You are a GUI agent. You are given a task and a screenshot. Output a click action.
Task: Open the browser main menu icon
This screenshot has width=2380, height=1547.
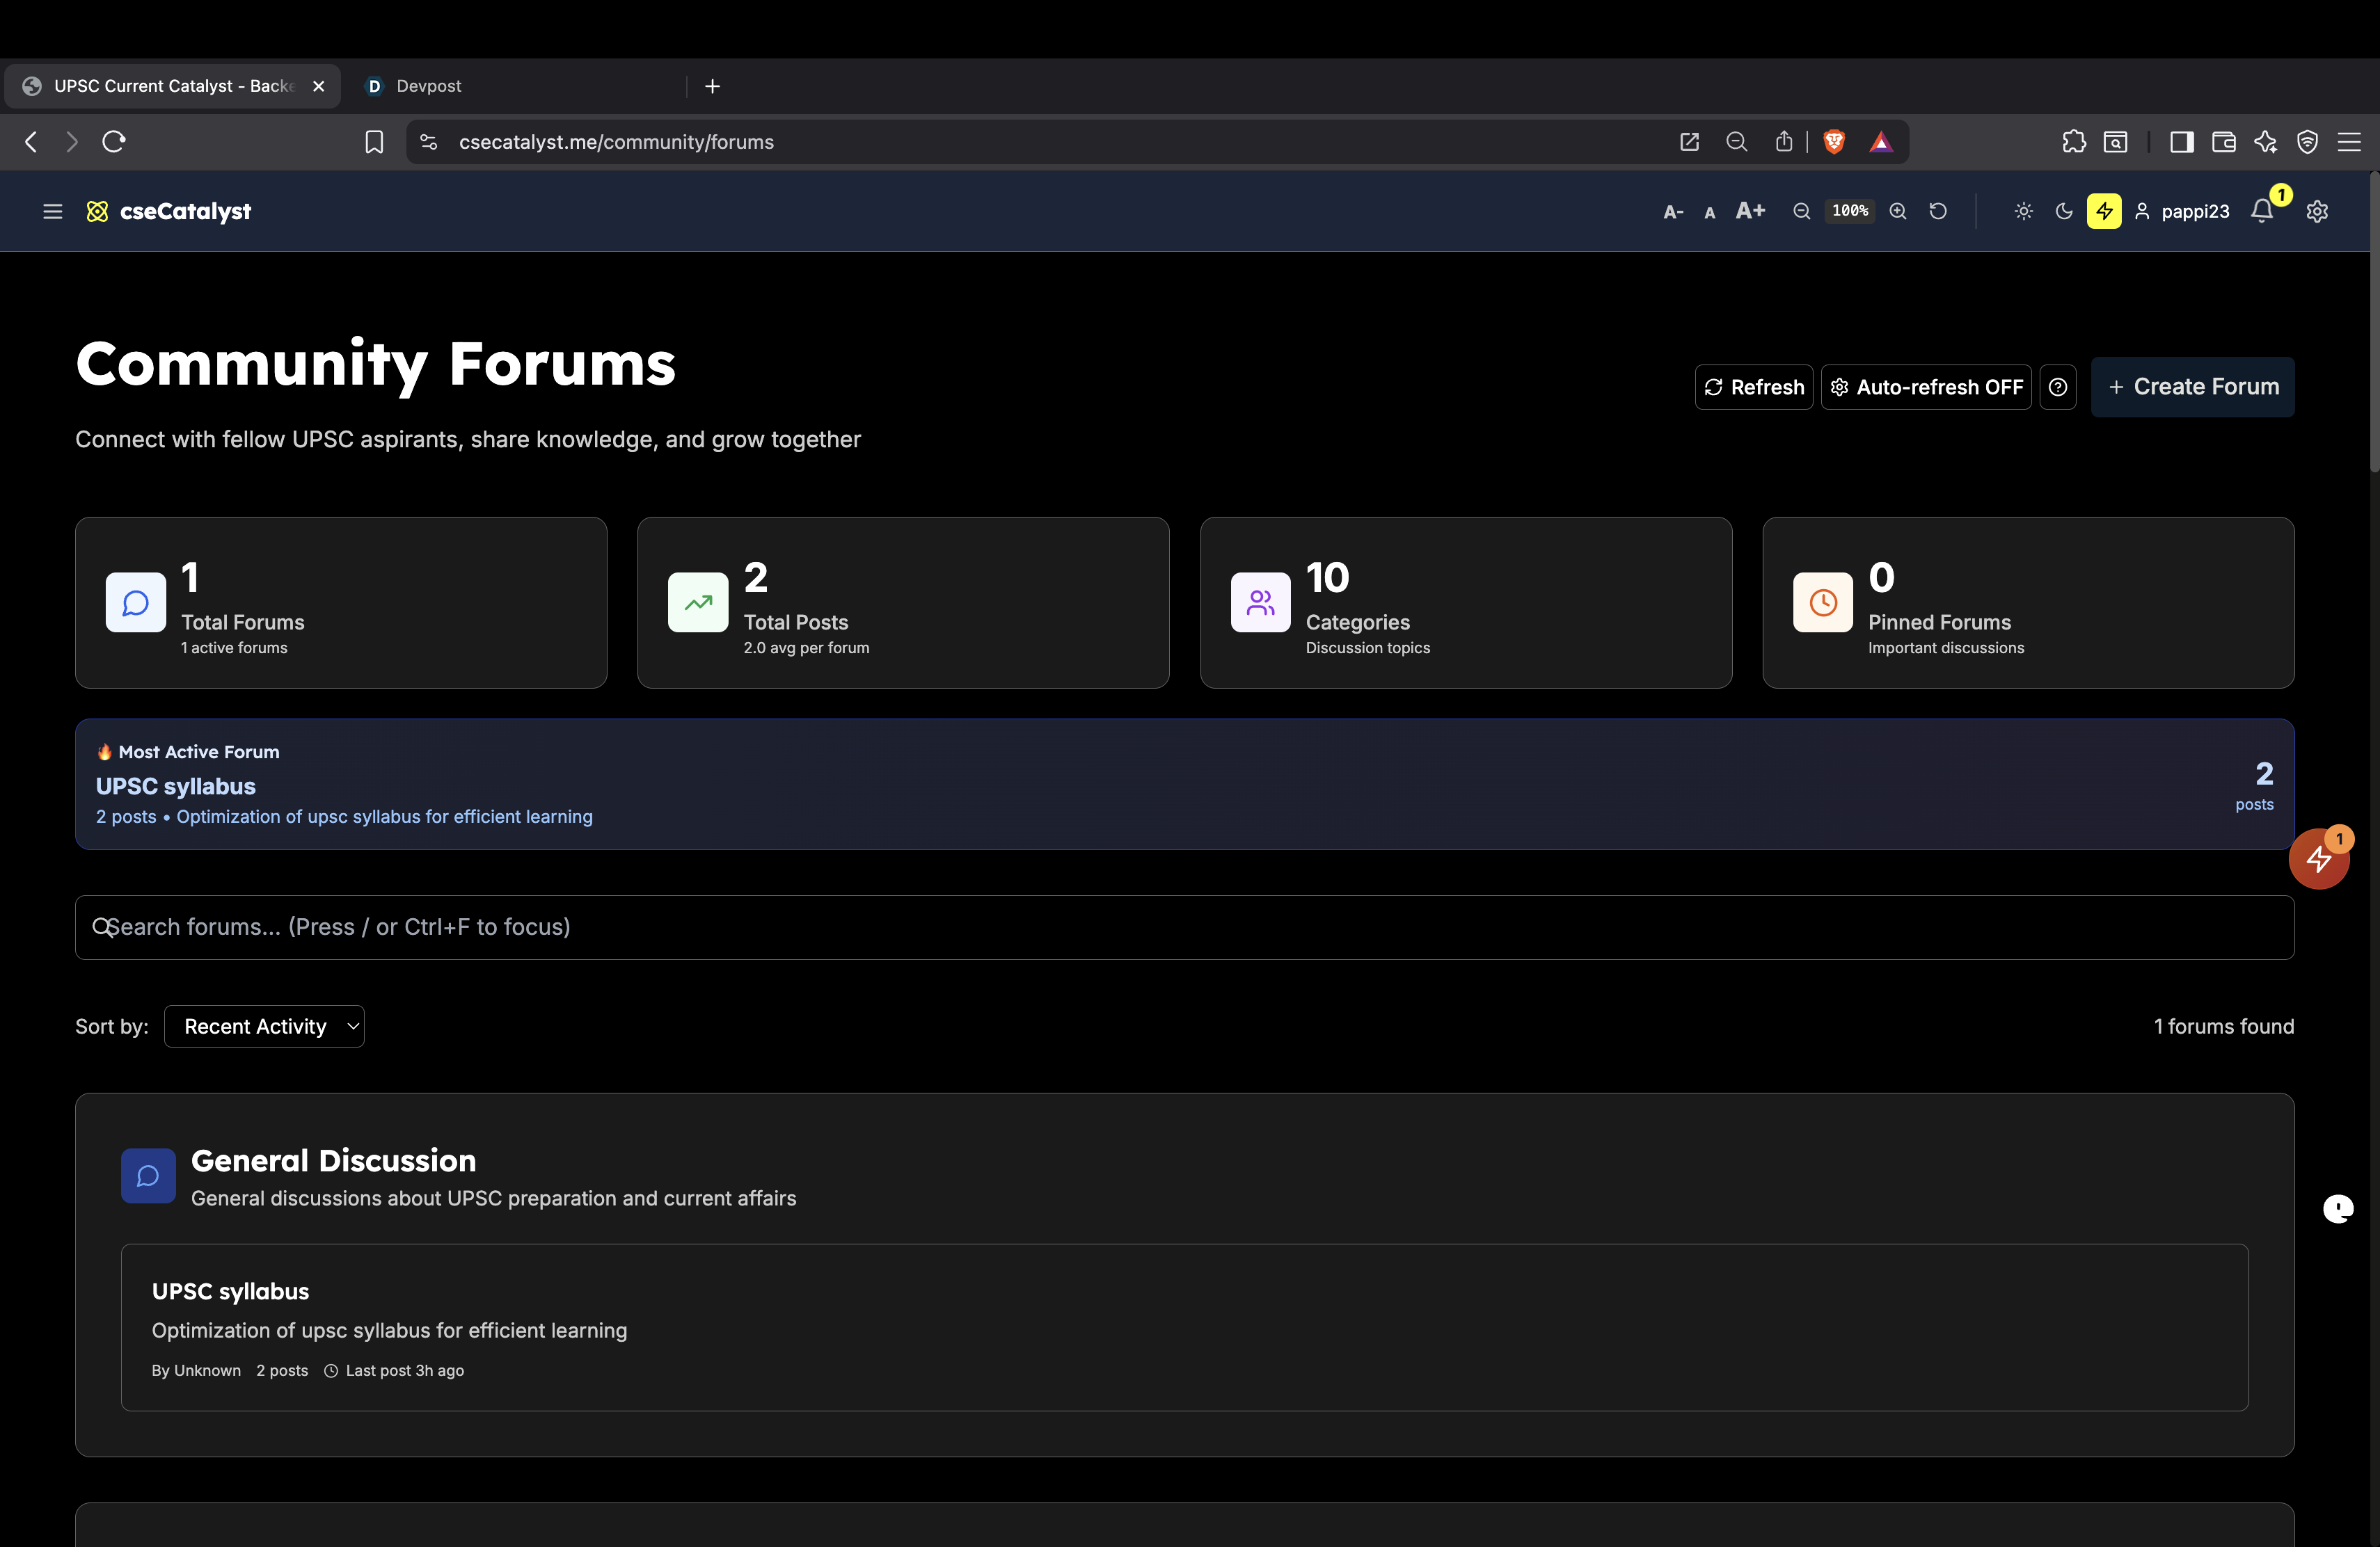[2349, 142]
